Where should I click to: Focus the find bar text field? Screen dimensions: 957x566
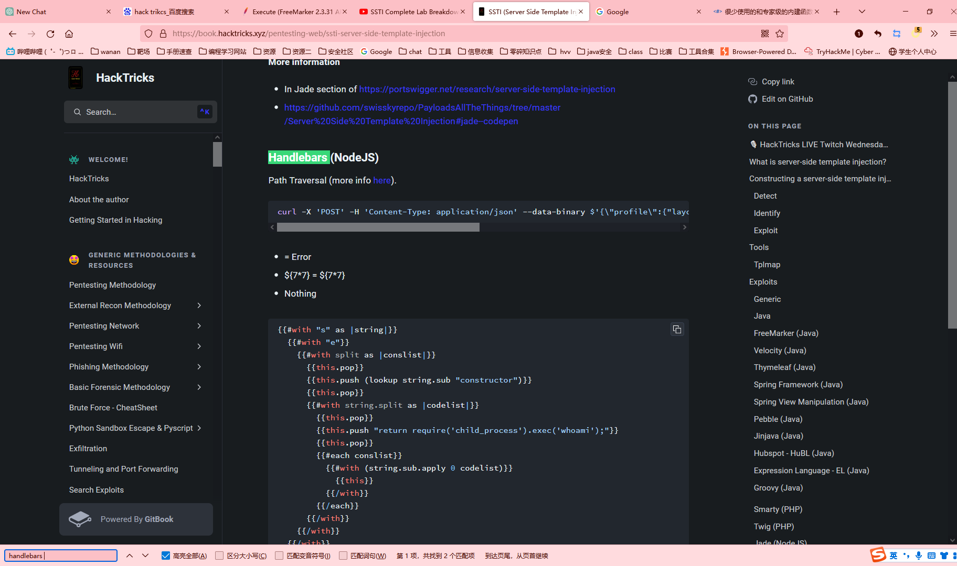point(61,556)
